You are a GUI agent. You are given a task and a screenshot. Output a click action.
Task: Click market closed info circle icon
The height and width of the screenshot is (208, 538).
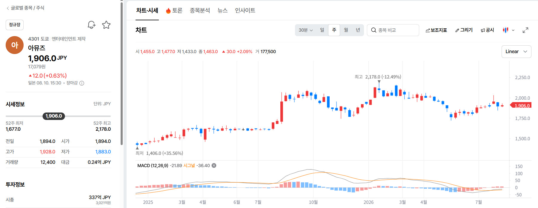(82, 83)
